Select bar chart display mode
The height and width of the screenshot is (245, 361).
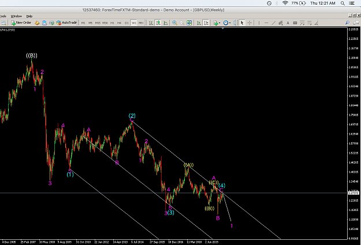pos(151,23)
